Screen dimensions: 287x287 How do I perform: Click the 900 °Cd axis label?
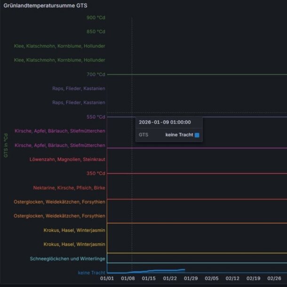[96, 18]
